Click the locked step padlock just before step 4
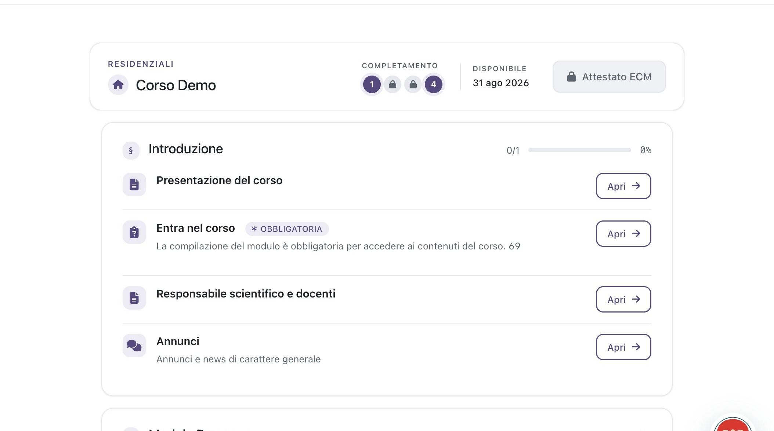This screenshot has height=431, width=774. pyautogui.click(x=413, y=84)
